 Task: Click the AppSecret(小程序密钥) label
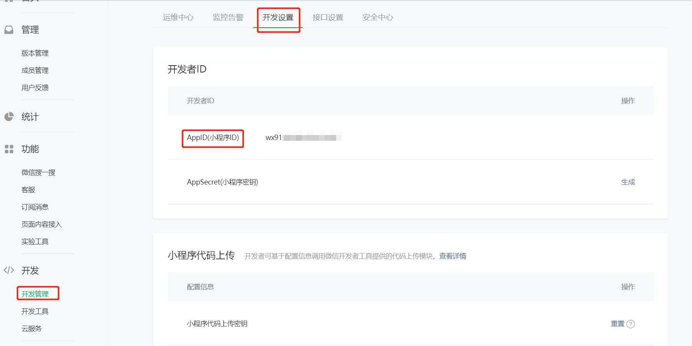click(223, 182)
